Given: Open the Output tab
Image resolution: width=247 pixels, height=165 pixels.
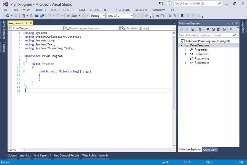Looking at the screenshot, I should click(12, 155).
